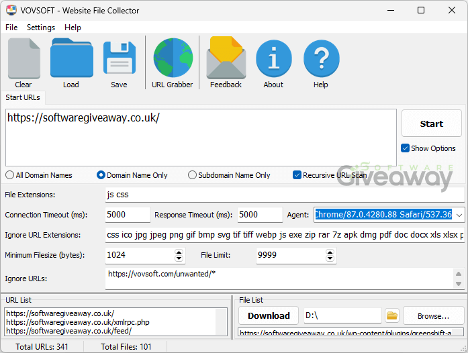Decrease Minimum Filesize with down arrow
Viewport: 468px width, 353px height.
(179, 258)
